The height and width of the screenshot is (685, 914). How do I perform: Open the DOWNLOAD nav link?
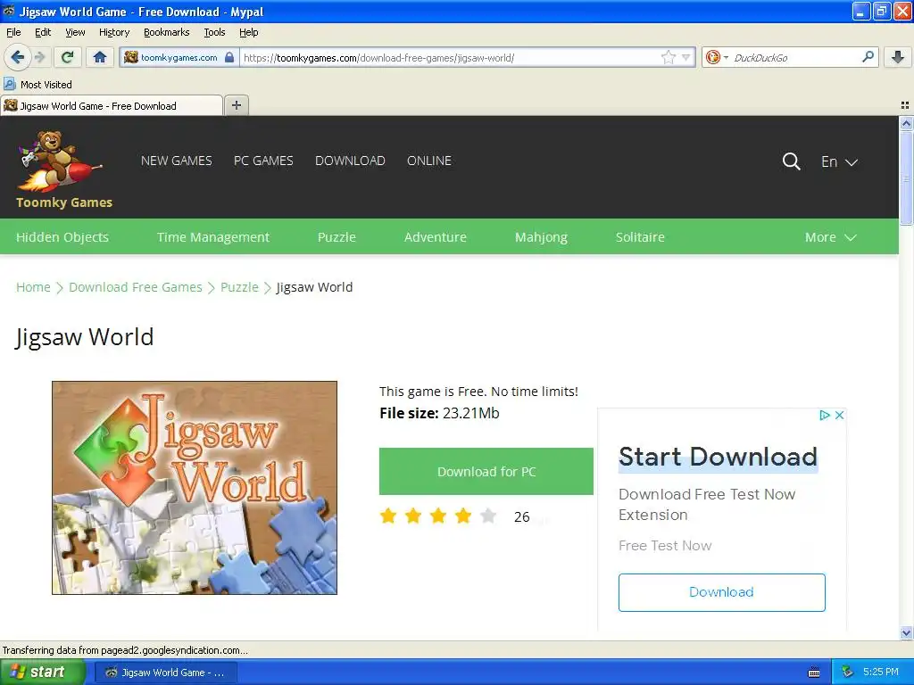[350, 161]
